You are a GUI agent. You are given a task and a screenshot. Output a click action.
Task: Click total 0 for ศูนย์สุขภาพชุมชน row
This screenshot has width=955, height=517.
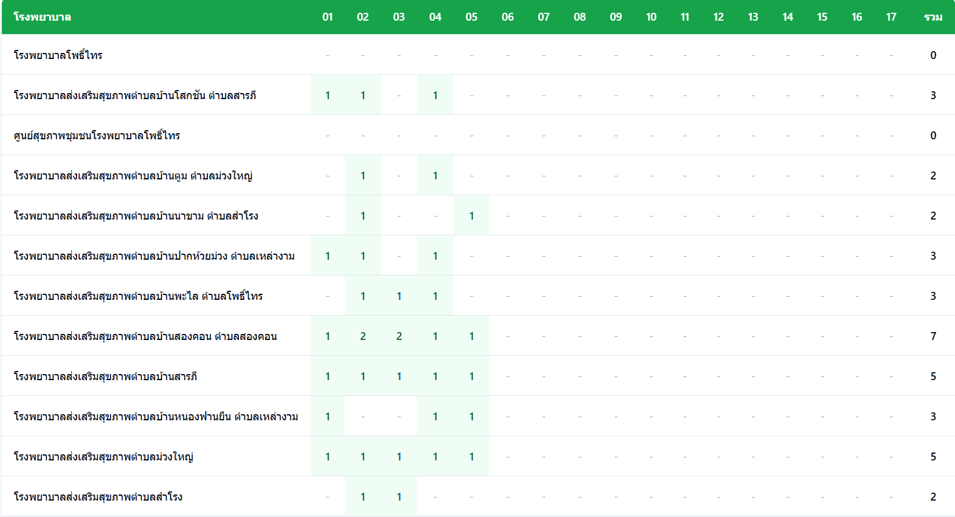click(x=933, y=135)
